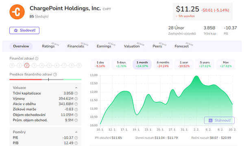Click info icon for Objem obchodování
Image resolution: width=244 pixels, height=146 pixels.
pos(76,115)
